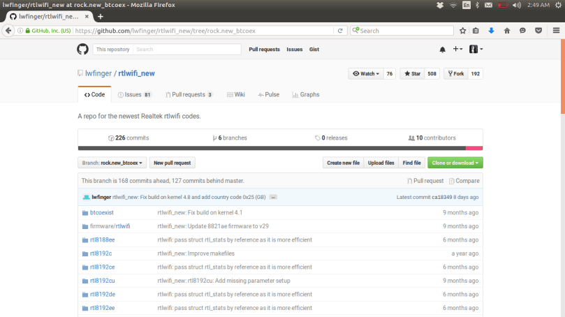Screen dimensions: 565x317
Task: Open the btcoexist folder
Action: pos(101,212)
